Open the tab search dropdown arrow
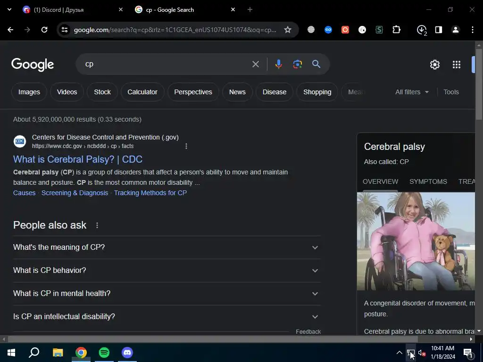 click(9, 9)
